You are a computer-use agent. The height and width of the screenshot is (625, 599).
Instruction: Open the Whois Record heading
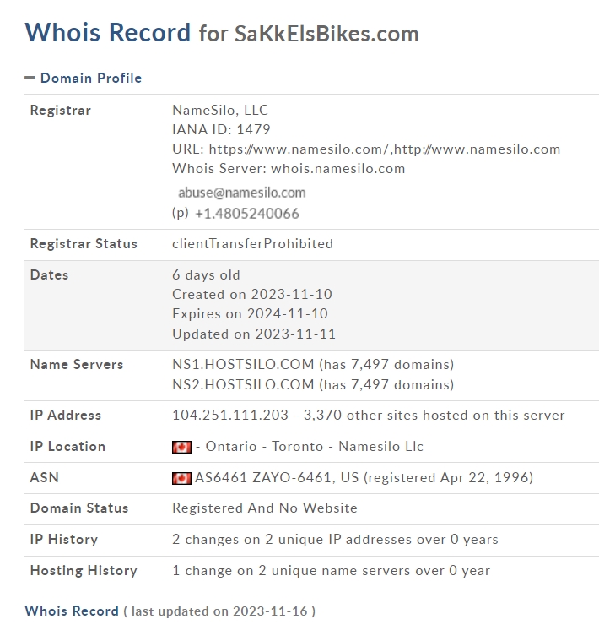click(107, 32)
